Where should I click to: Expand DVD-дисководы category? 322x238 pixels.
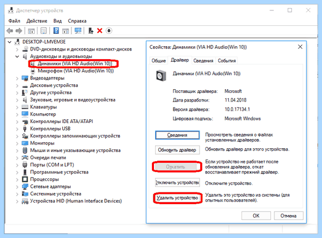(17, 49)
